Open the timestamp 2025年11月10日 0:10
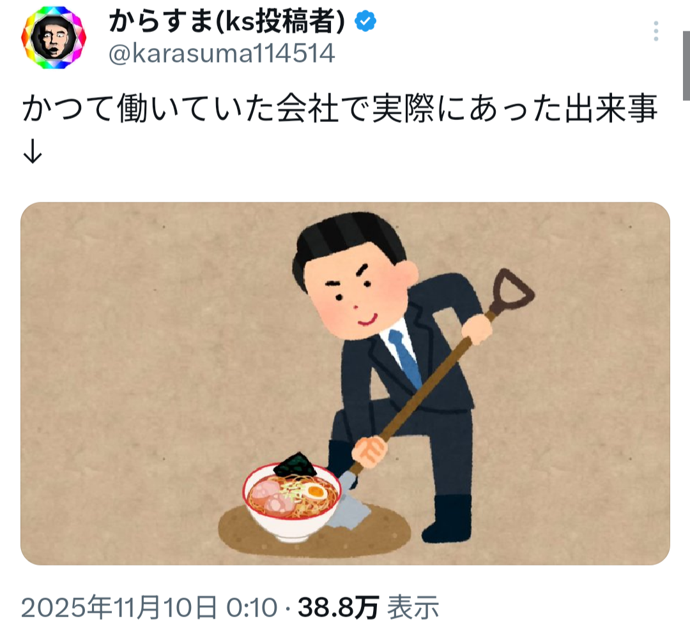The image size is (690, 628). coord(149,608)
